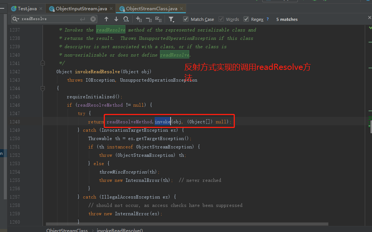
Task: Select all occurrences icon
Action: tap(158, 19)
